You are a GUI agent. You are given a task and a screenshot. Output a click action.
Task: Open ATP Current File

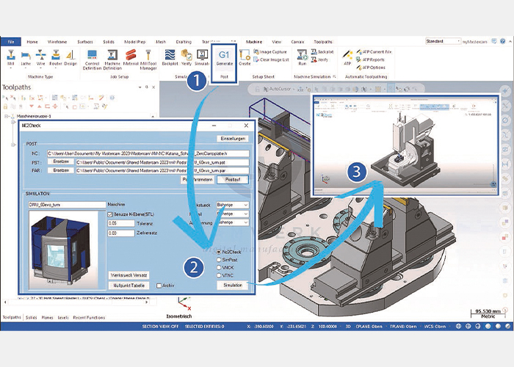374,52
